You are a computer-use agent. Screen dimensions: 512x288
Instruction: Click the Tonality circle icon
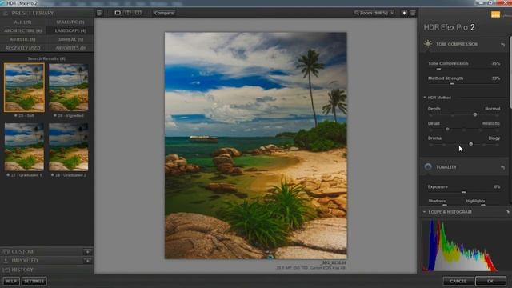pos(428,167)
